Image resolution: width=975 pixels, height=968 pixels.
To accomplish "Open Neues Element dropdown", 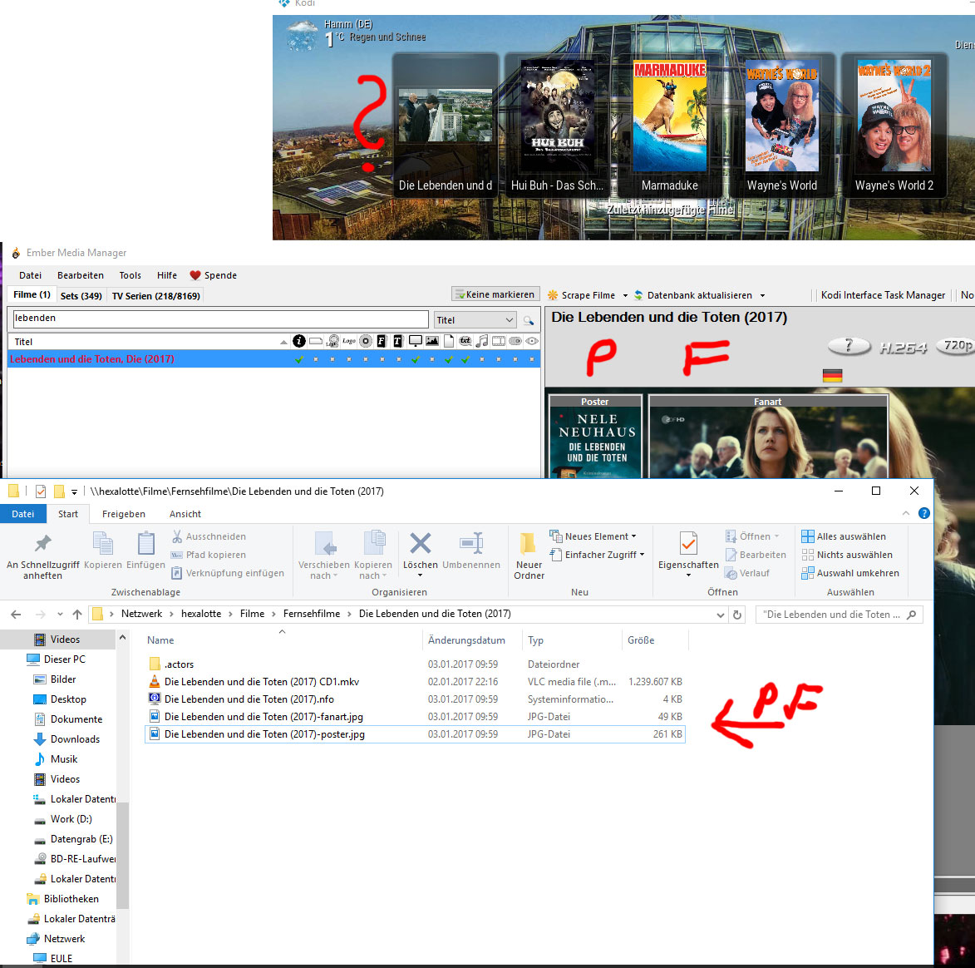I will 593,536.
